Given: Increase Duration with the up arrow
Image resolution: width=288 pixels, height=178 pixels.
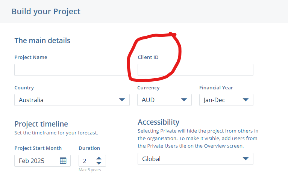Looking at the screenshot, I should point(99,158).
